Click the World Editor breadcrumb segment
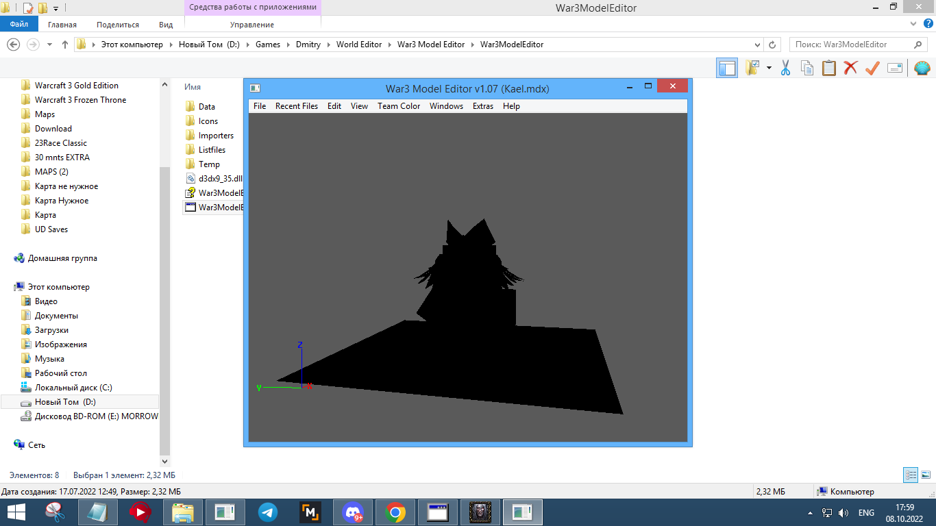This screenshot has height=526, width=936. click(359, 45)
